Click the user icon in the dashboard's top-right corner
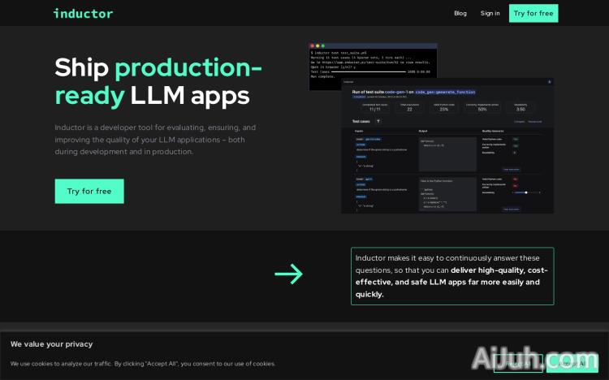The image size is (609, 380). 549,82
